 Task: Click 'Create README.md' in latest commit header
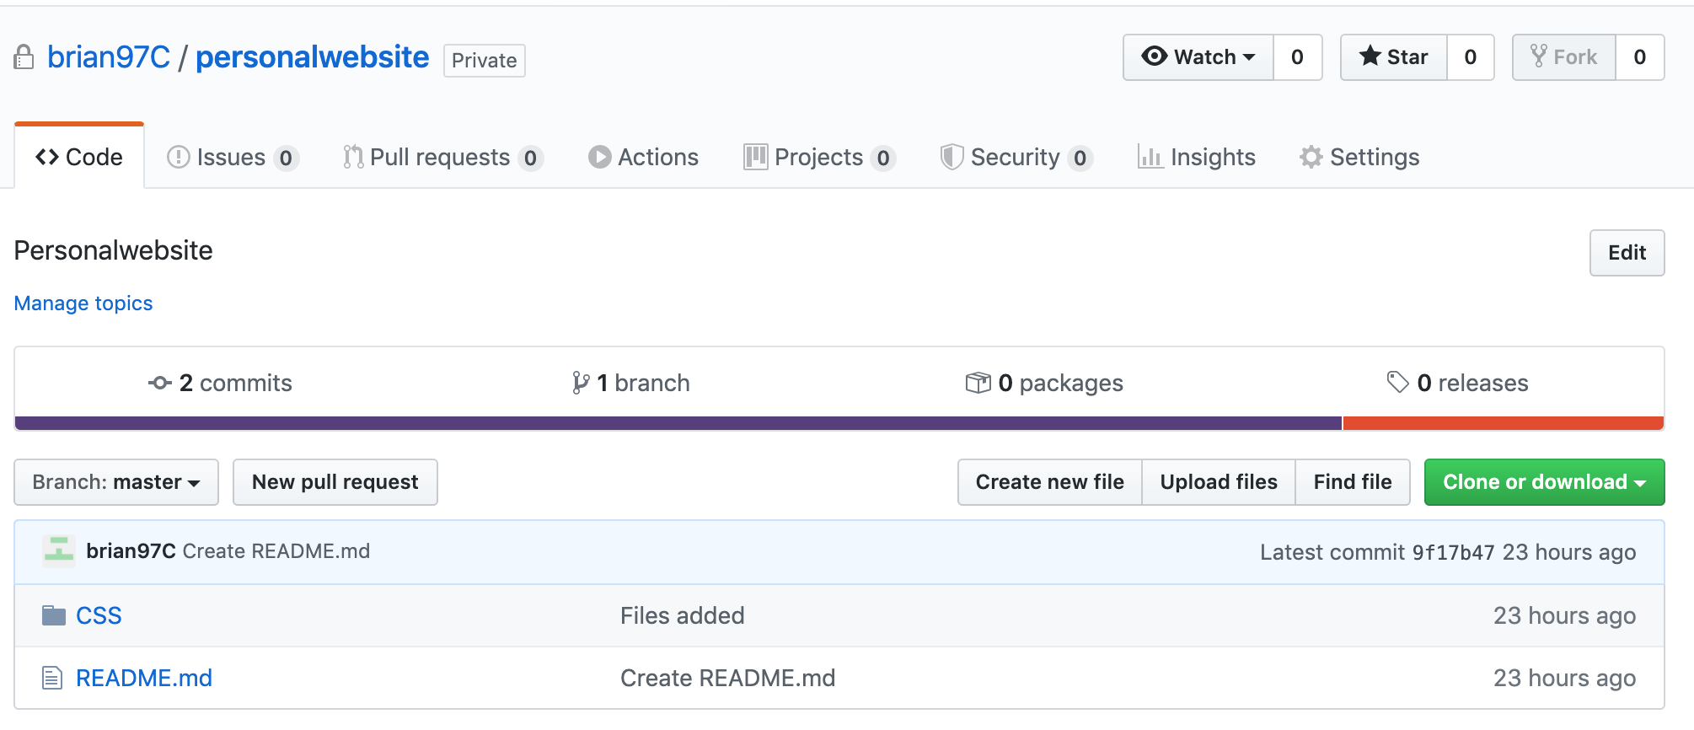[276, 551]
